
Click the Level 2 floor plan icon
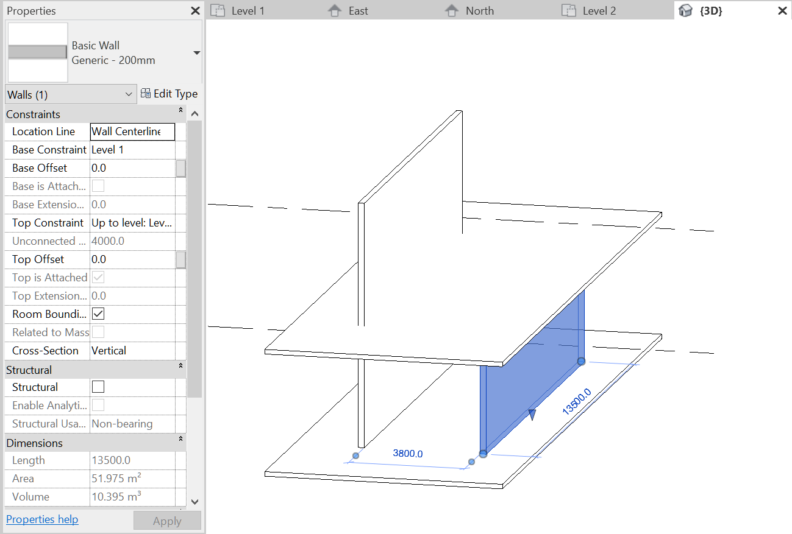pyautogui.click(x=568, y=11)
